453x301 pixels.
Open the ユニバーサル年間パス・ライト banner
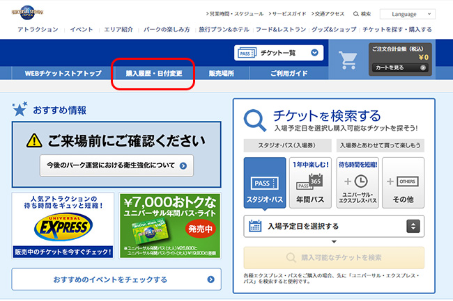pos(170,225)
